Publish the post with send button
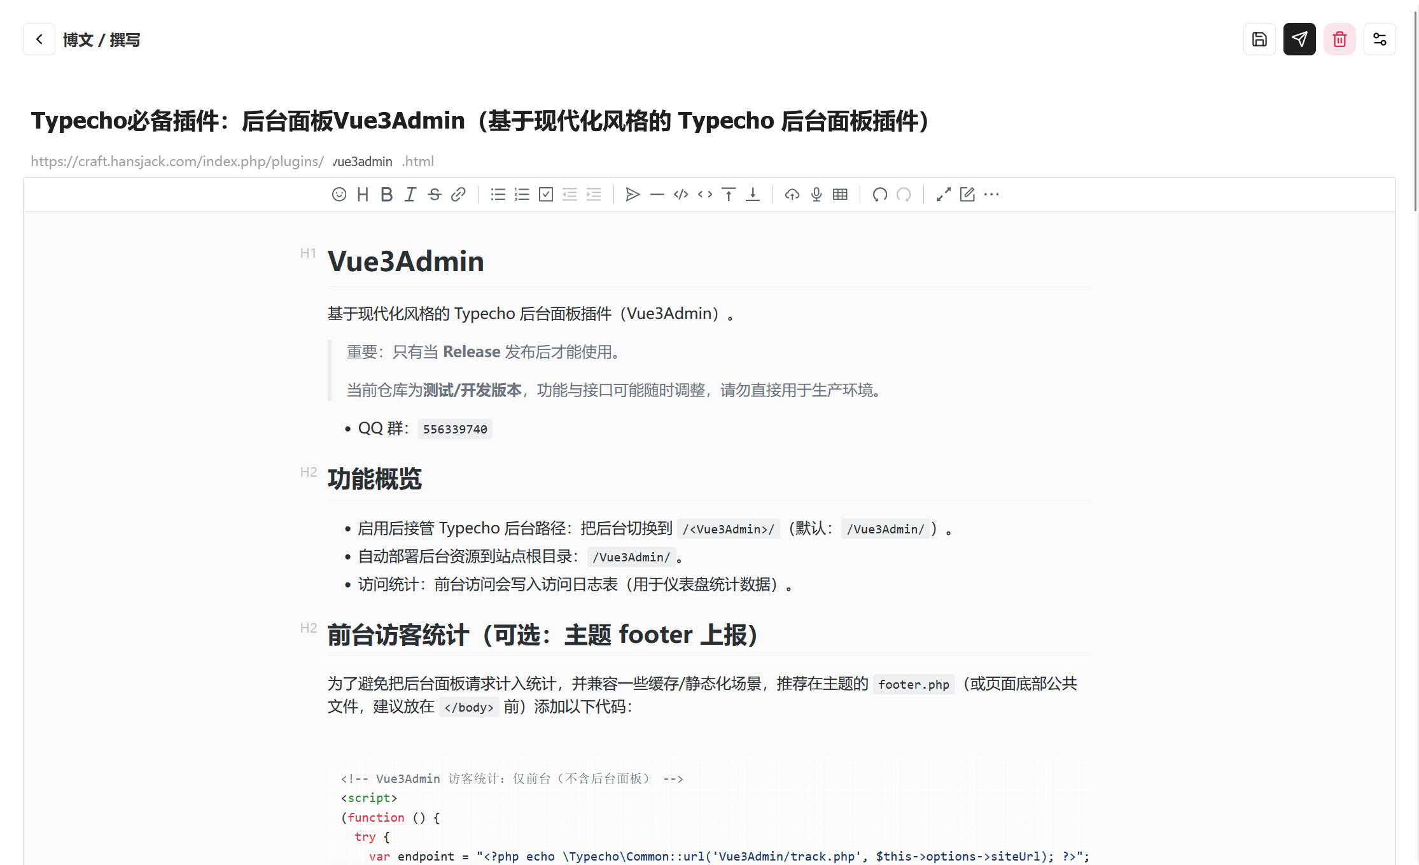Image resolution: width=1419 pixels, height=865 pixels. pos(1299,39)
